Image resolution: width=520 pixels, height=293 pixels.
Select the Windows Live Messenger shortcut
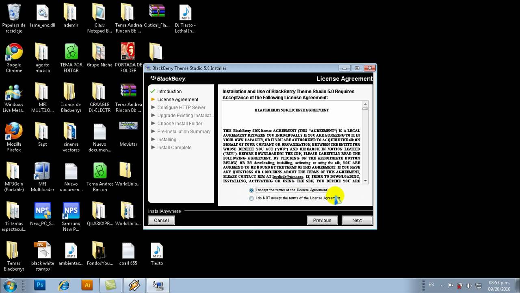click(x=14, y=98)
